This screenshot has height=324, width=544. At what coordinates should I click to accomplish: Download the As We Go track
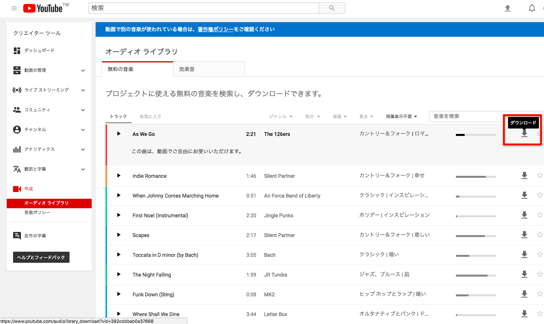coord(524,134)
